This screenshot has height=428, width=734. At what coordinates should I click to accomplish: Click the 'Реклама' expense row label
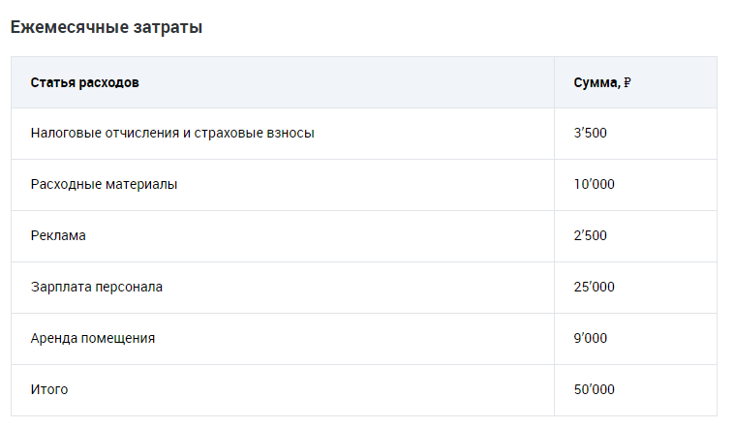pyautogui.click(x=58, y=235)
